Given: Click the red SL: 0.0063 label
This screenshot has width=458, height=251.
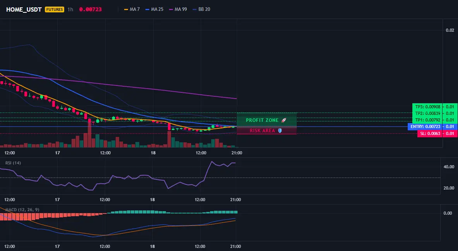Looking at the screenshot, I should (430, 133).
